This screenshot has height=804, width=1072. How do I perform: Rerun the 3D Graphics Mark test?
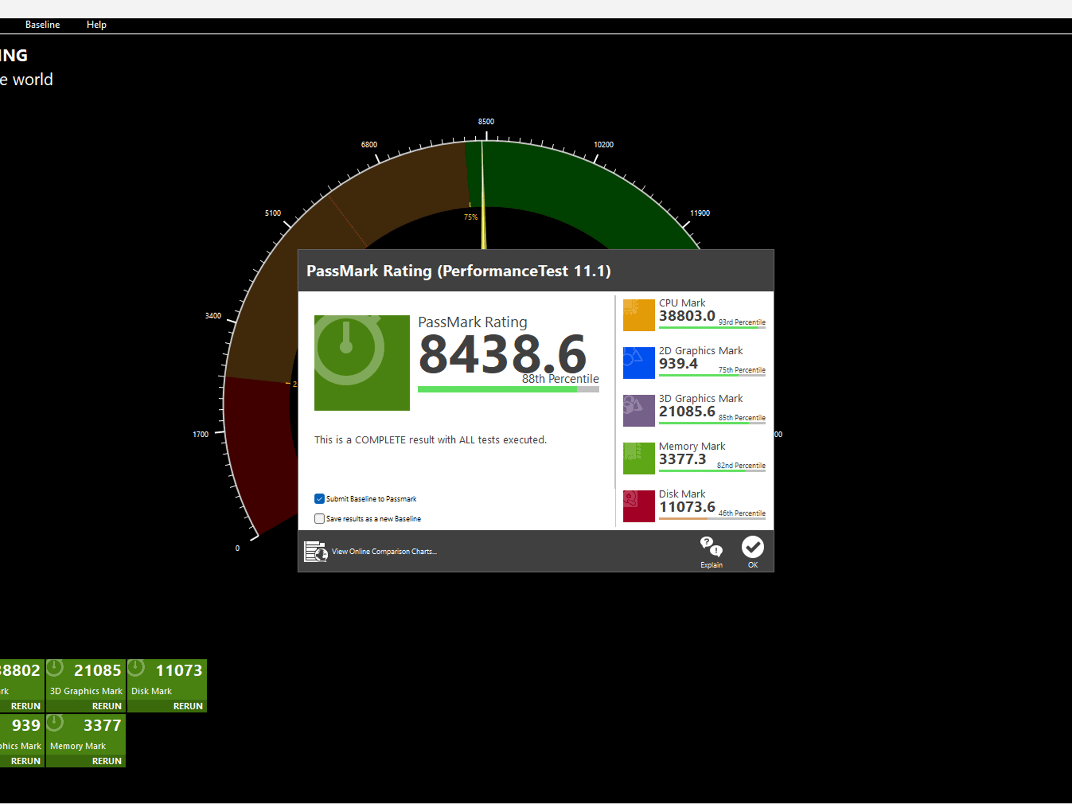[x=107, y=706]
